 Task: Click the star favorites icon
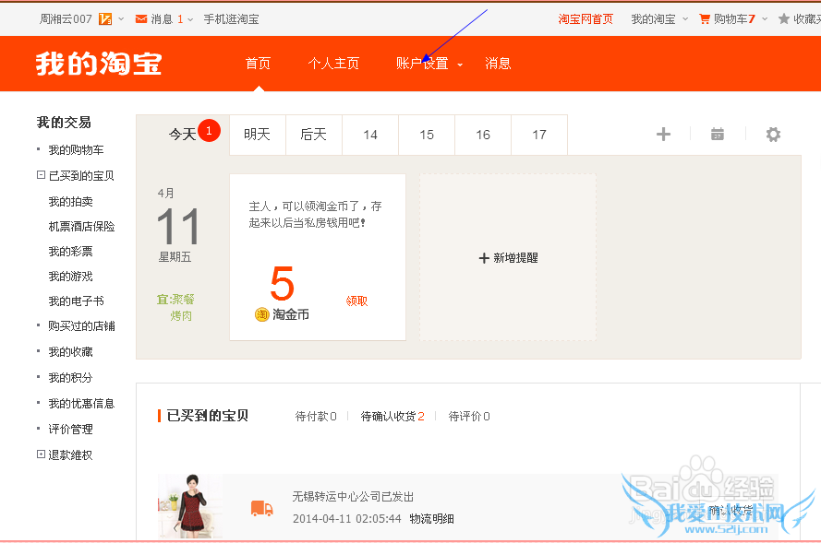(x=784, y=19)
